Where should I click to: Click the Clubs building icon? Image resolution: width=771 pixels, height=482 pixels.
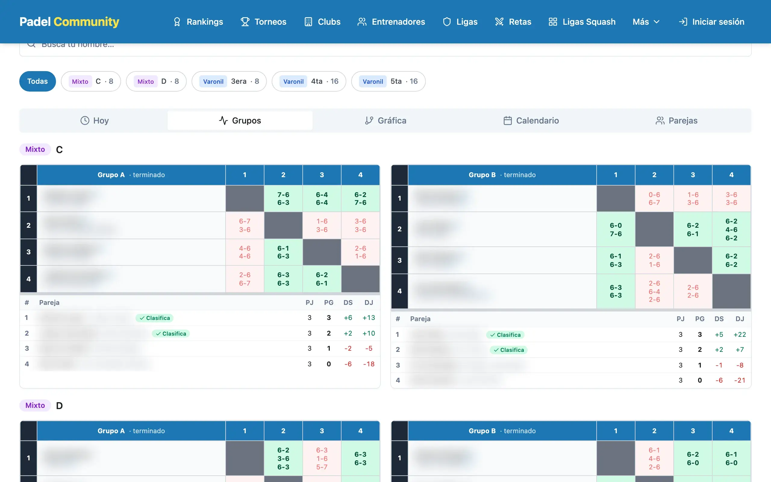click(308, 22)
